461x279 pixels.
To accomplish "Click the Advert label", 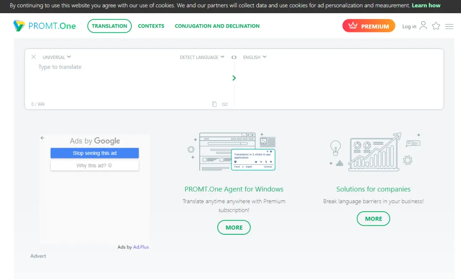I will click(38, 256).
